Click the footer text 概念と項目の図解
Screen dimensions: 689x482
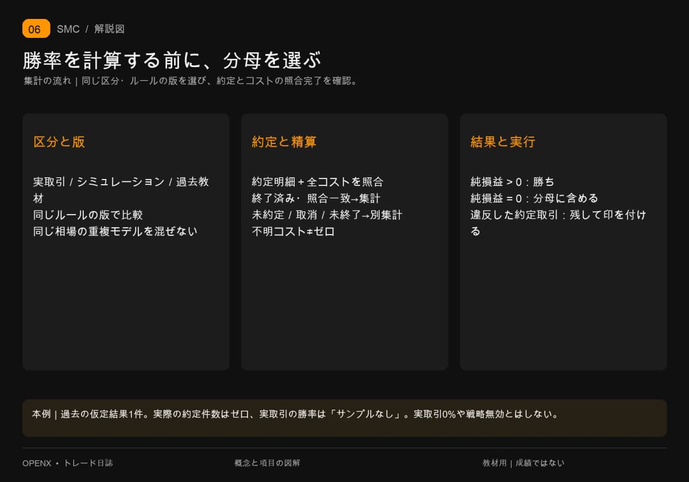(x=267, y=463)
